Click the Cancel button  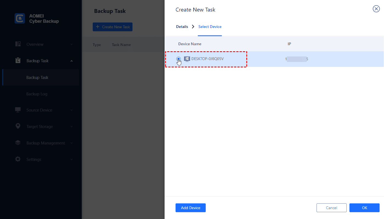332,208
